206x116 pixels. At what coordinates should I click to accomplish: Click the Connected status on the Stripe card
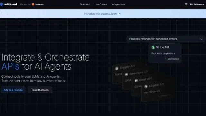173,59
